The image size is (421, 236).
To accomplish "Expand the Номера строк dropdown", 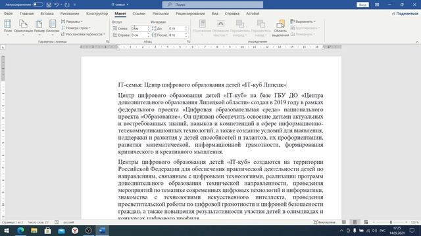I will click(x=76, y=28).
